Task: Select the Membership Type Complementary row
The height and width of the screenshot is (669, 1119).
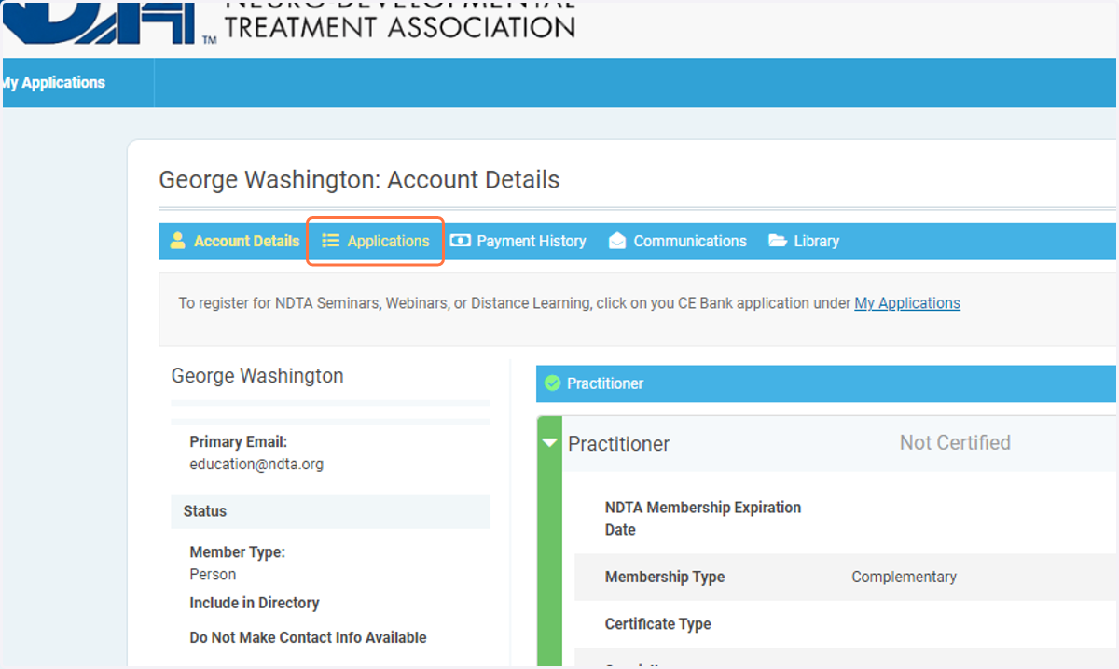Action: 845,577
